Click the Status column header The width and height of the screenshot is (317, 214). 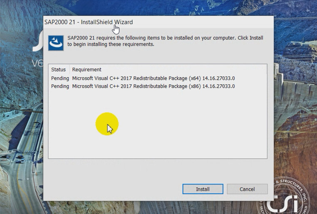tap(59, 70)
